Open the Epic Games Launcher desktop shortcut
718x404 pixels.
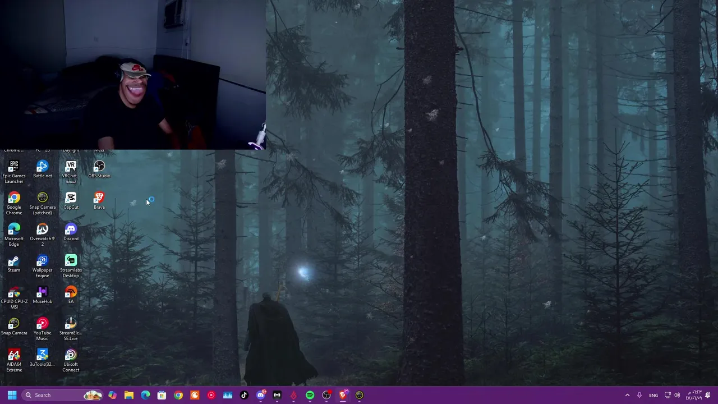14,172
